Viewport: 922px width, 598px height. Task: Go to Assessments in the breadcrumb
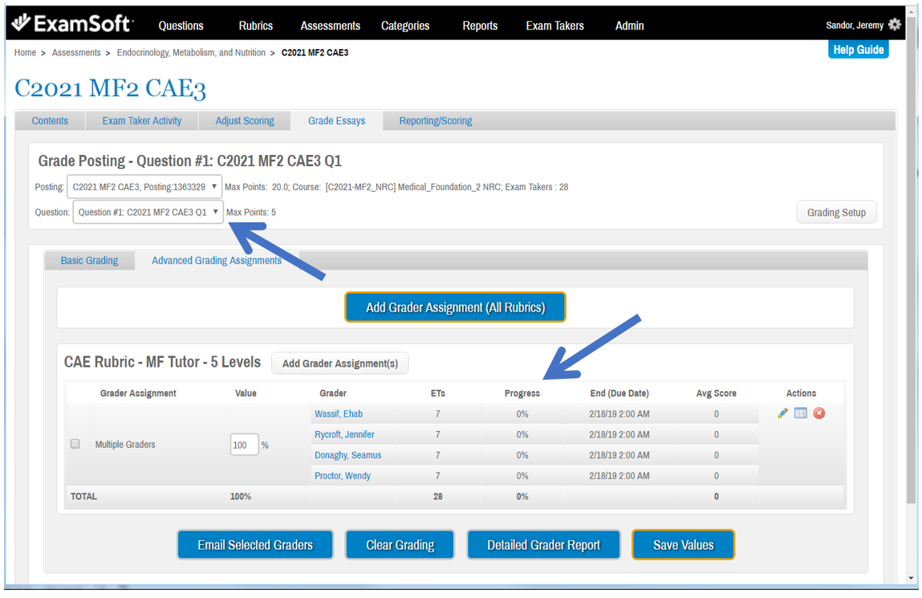point(76,52)
